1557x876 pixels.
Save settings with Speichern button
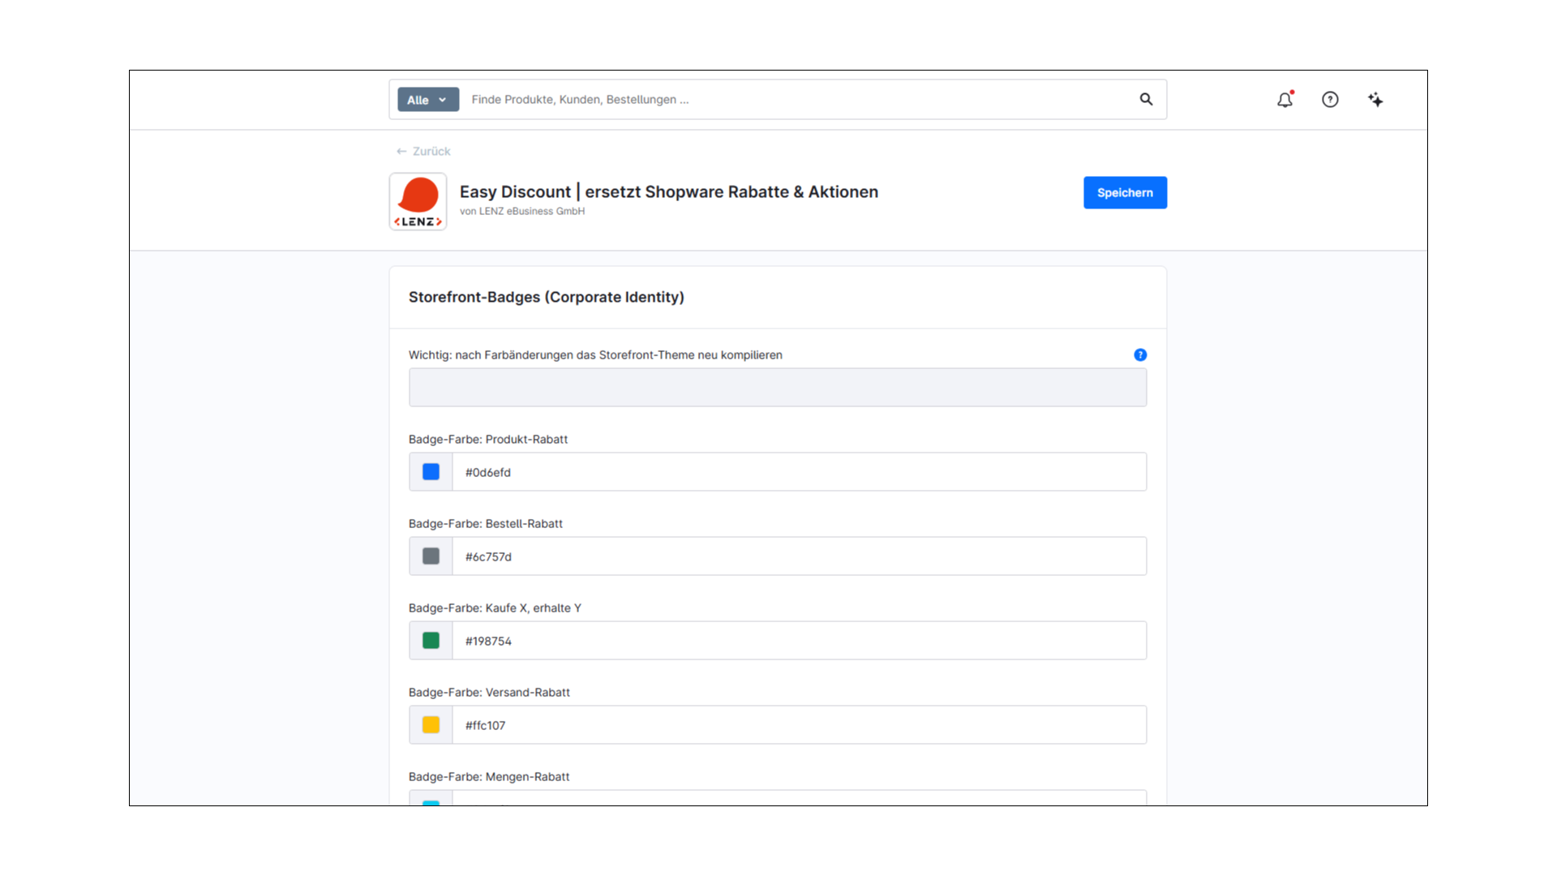[x=1125, y=192]
